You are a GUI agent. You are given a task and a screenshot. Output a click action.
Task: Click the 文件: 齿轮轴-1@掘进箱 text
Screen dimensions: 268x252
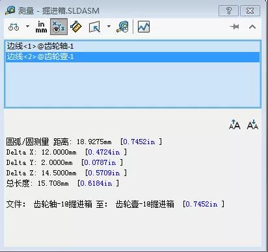pos(49,204)
